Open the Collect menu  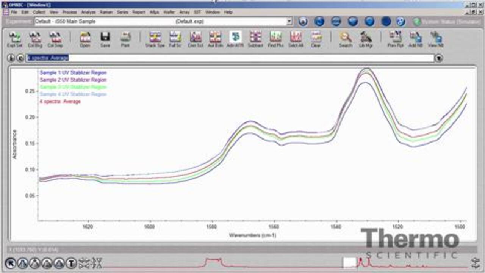click(x=39, y=12)
